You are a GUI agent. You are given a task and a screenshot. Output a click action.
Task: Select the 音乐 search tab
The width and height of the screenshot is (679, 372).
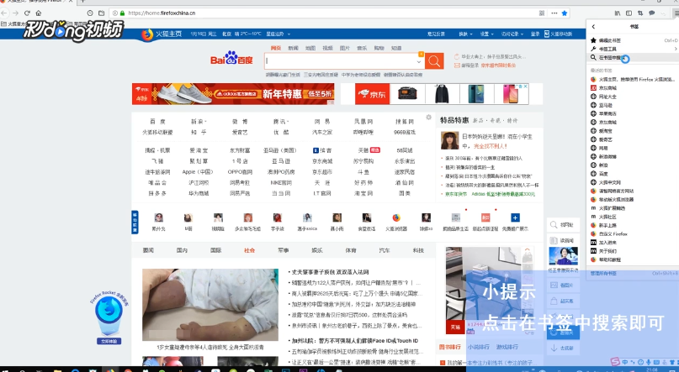pos(362,48)
